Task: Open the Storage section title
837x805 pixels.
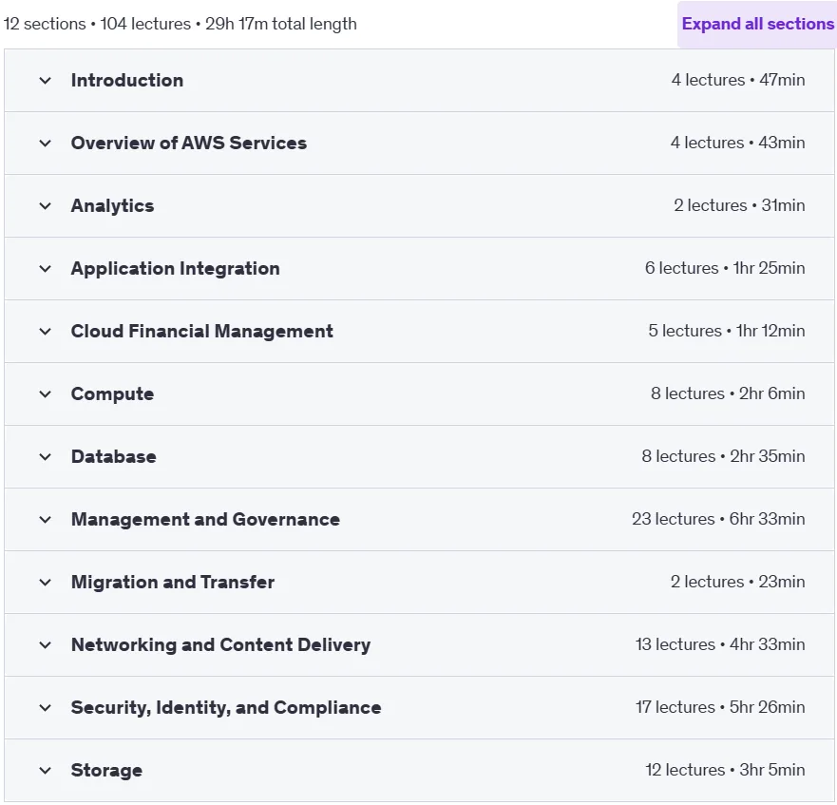Action: [106, 770]
